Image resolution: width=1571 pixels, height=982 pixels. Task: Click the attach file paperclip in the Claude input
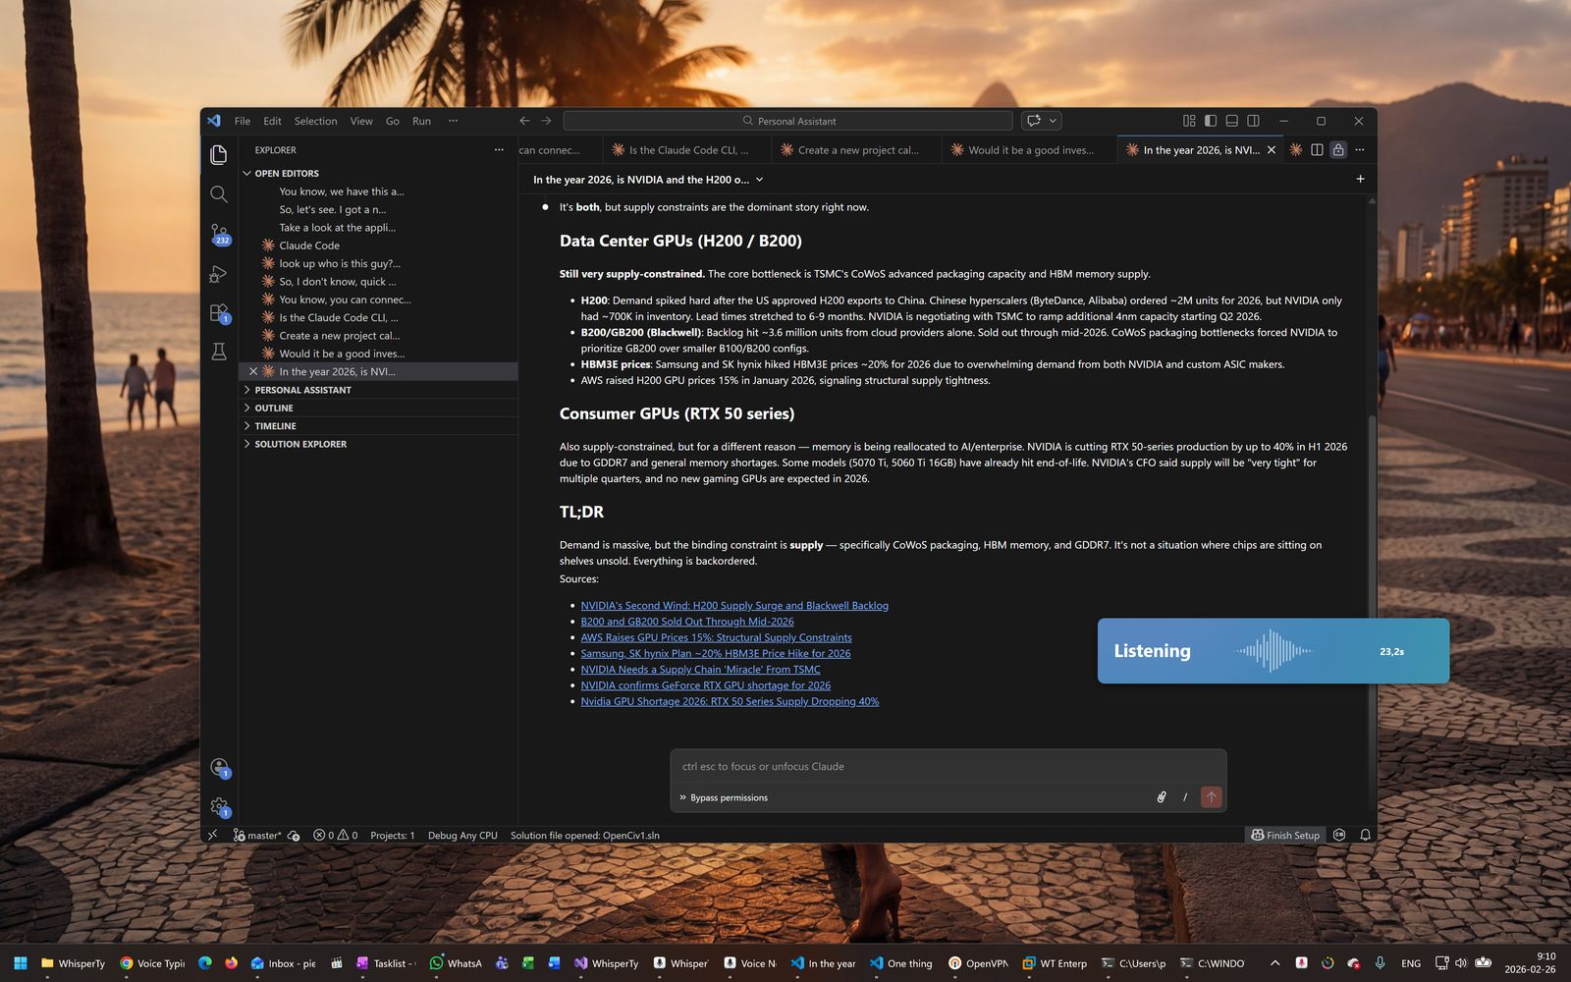(1162, 797)
